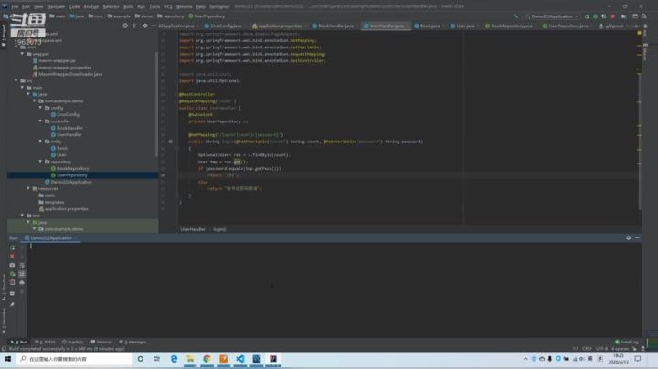658x369 pixels.
Task: Select UserHandler in the project tree
Action: click(69, 134)
